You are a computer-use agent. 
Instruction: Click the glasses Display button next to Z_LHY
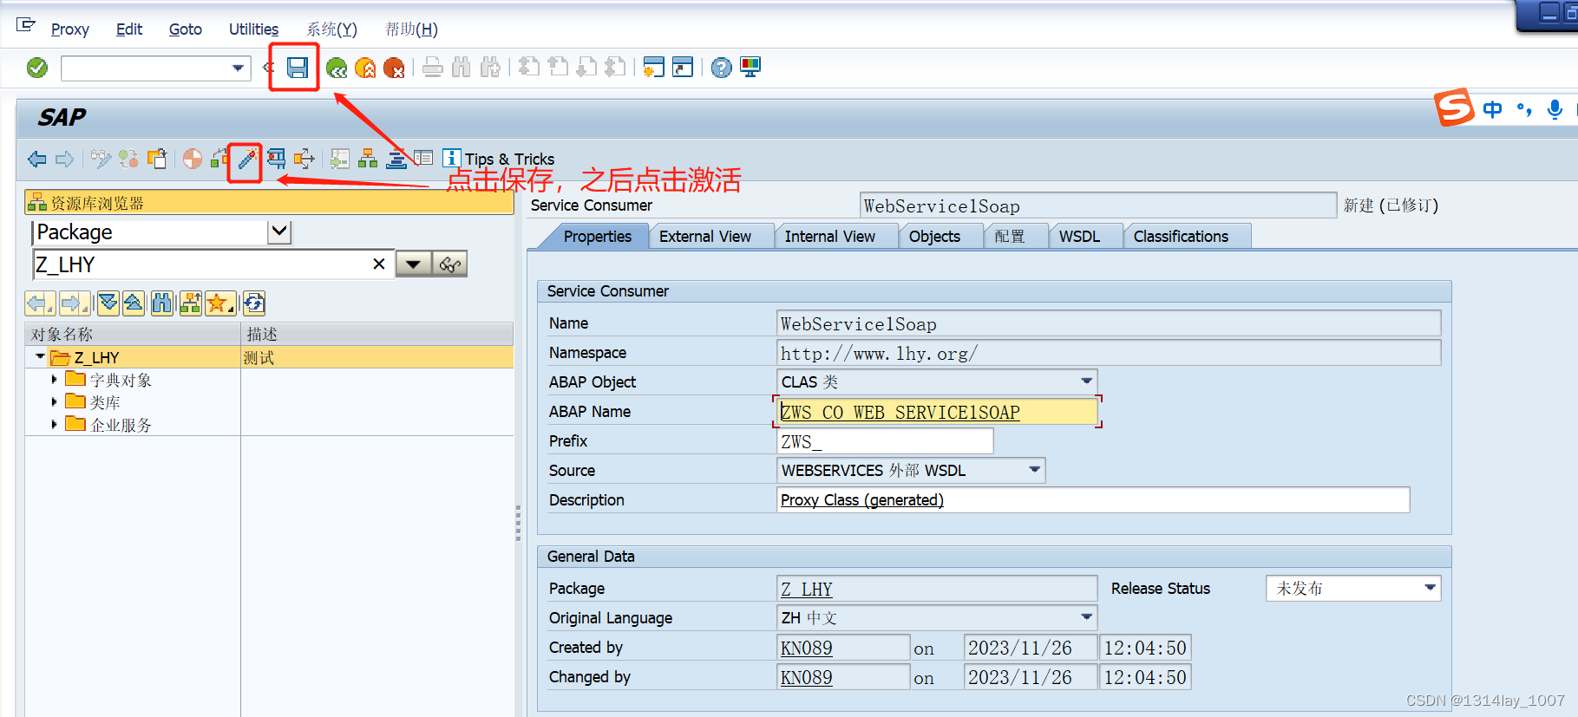click(450, 264)
